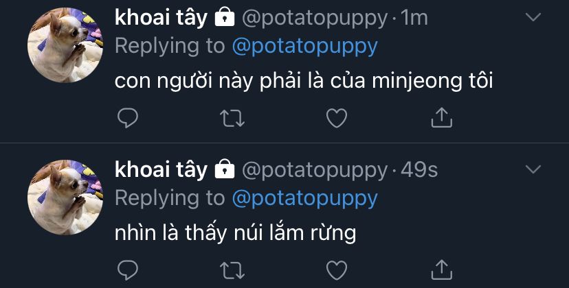Like the tweet mentioning minjeong
Image resolution: width=569 pixels, height=288 pixels.
336,119
